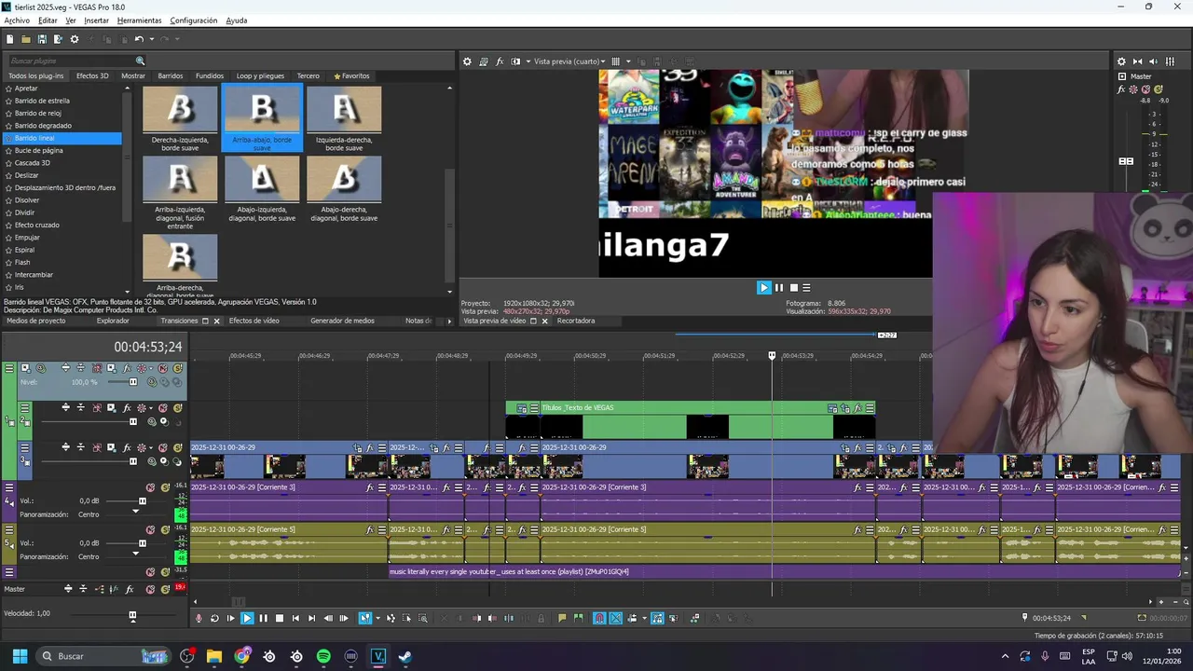Solo video track 1

[x=177, y=368]
